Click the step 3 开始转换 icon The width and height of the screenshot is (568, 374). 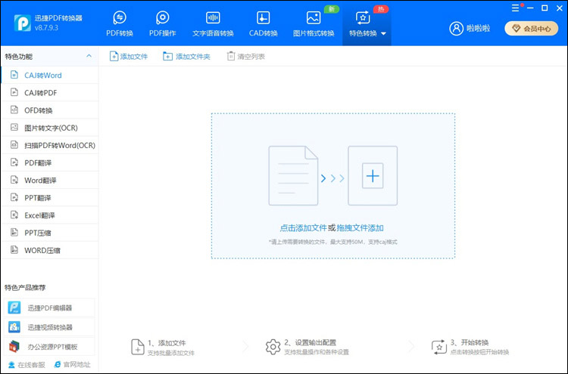pos(439,347)
